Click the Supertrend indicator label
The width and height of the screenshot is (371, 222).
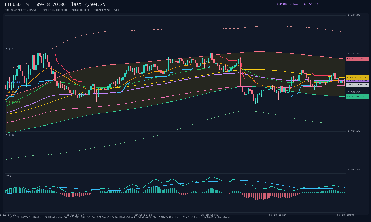click(x=102, y=10)
